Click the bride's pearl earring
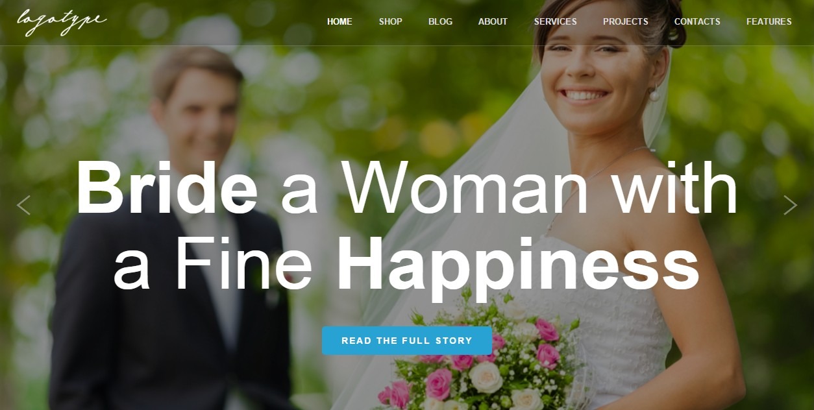Viewport: 814px width, 410px height. pyautogui.click(x=654, y=96)
